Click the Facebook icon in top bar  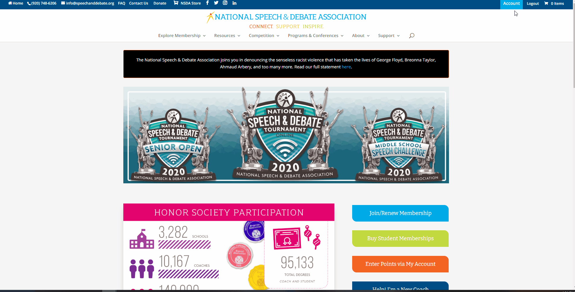pyautogui.click(x=207, y=3)
